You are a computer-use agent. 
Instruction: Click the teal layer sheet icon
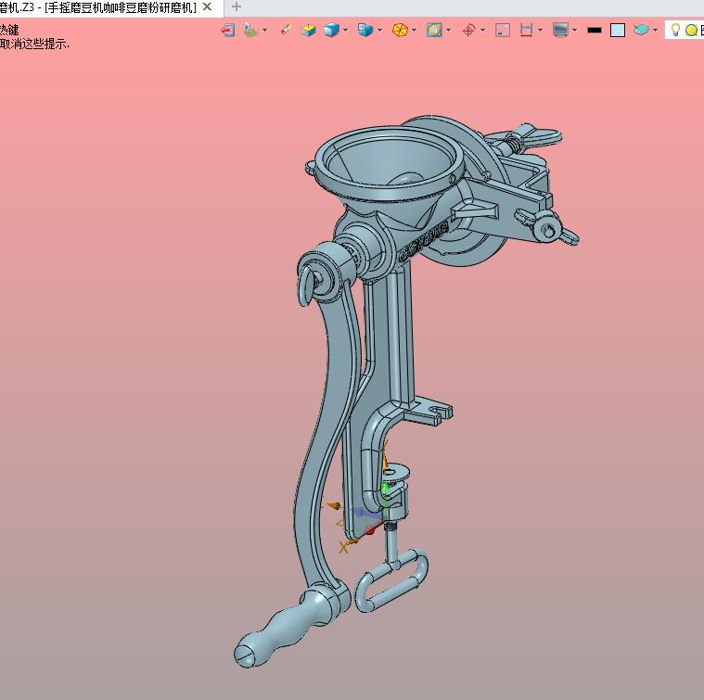[x=641, y=30]
